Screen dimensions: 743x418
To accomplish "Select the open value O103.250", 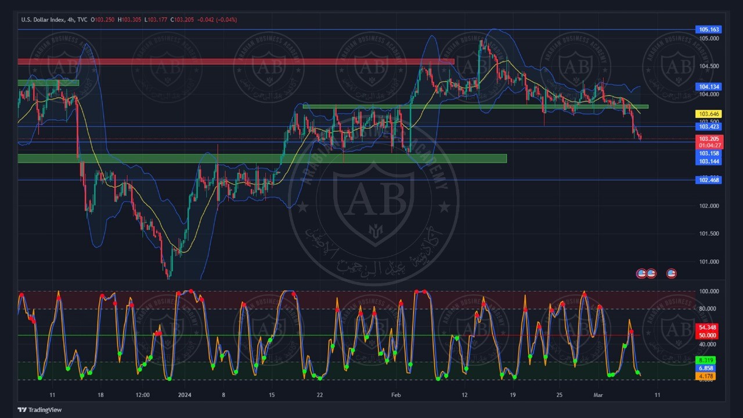I will 103,20.
